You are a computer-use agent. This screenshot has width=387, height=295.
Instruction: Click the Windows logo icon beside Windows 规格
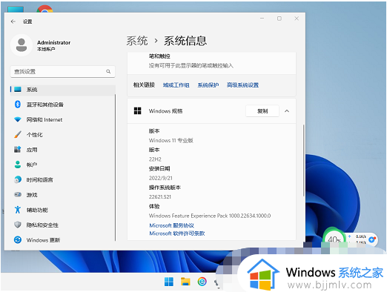[x=137, y=111]
